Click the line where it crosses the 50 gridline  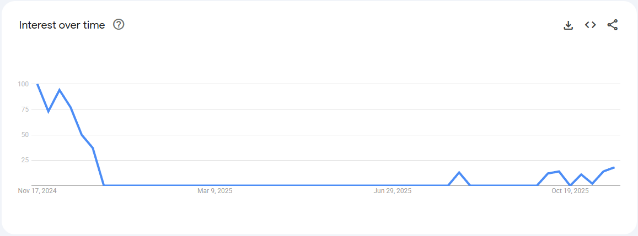[82, 135]
